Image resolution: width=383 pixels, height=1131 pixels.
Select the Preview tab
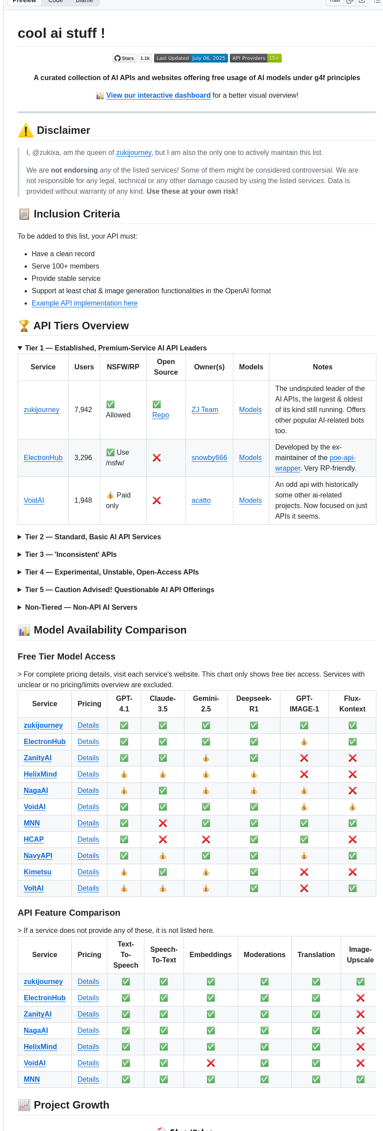point(24,1)
